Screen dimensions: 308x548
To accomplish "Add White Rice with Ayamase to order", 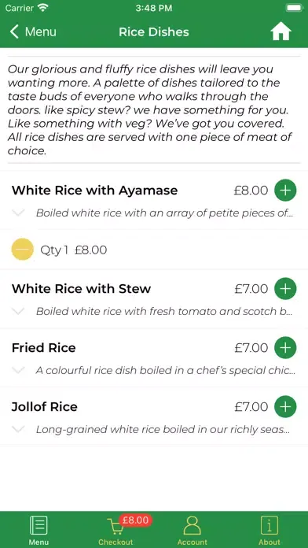I will [x=285, y=191].
